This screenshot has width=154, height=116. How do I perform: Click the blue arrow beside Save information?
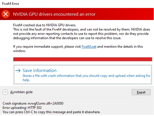click(18, 71)
